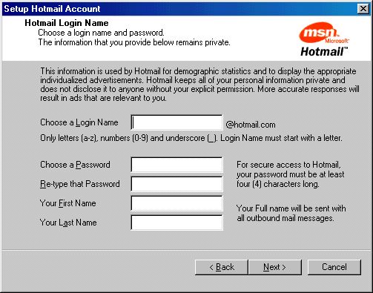Focus the Choose a Password field
This screenshot has width=373, height=293.
(176, 165)
